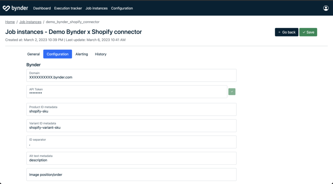Click the green Save button
Screen dimensions: 333x184
(x=308, y=32)
